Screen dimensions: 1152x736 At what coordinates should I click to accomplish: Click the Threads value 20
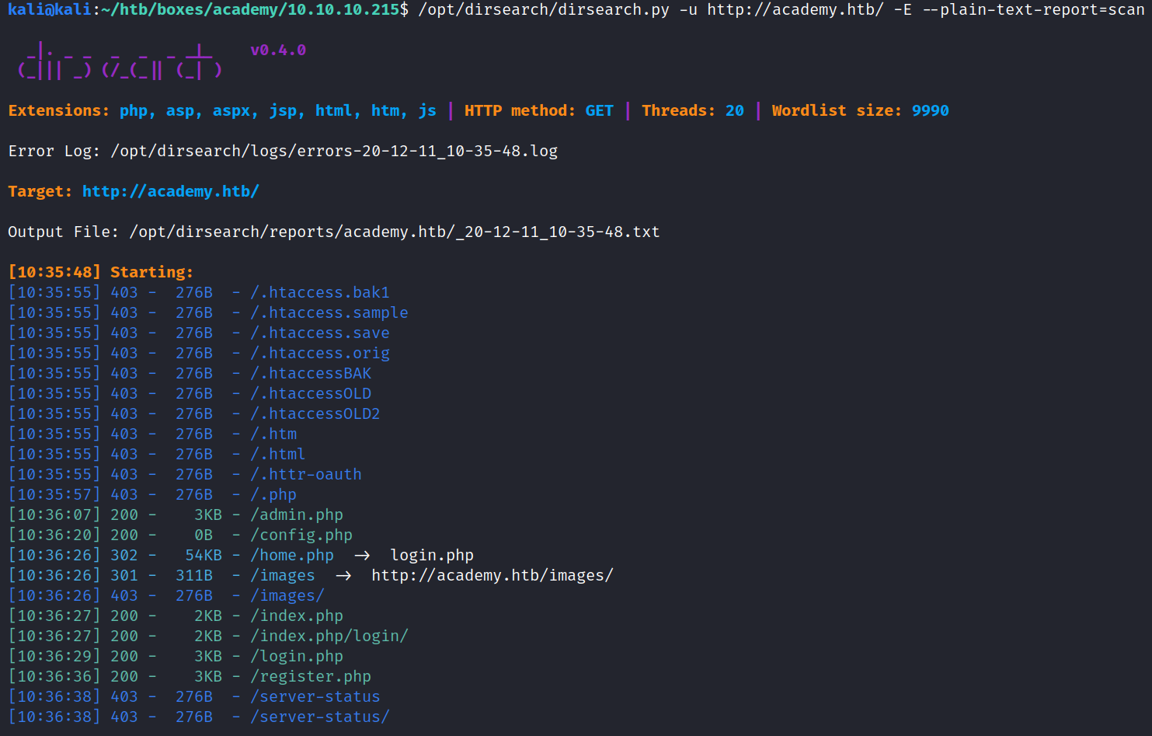point(734,110)
